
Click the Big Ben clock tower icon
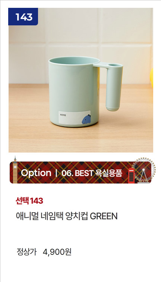tap(15, 170)
